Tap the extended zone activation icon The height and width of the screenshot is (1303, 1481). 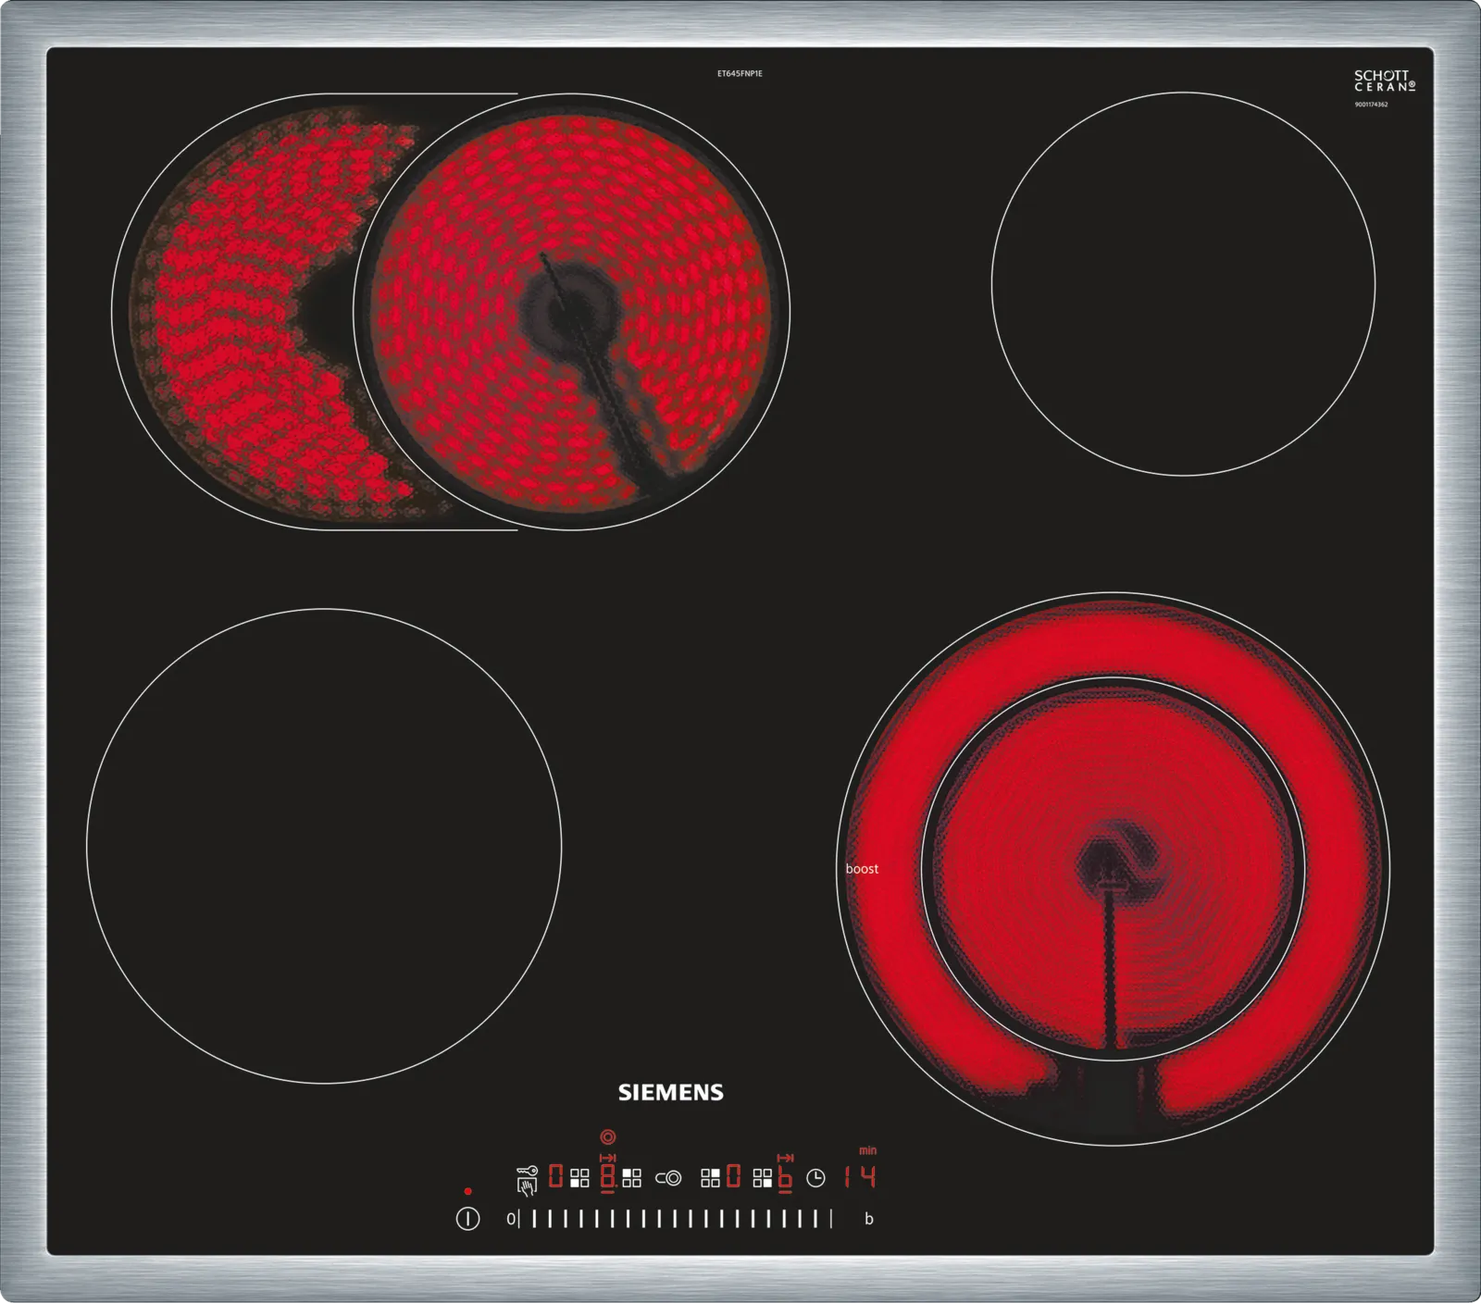click(x=668, y=1178)
